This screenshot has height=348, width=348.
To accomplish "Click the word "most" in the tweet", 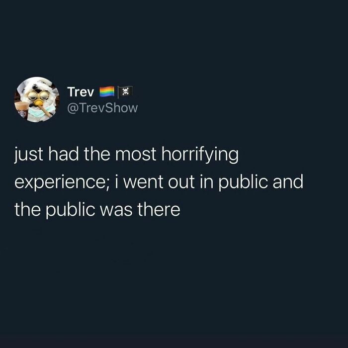I will pyautogui.click(x=136, y=155).
